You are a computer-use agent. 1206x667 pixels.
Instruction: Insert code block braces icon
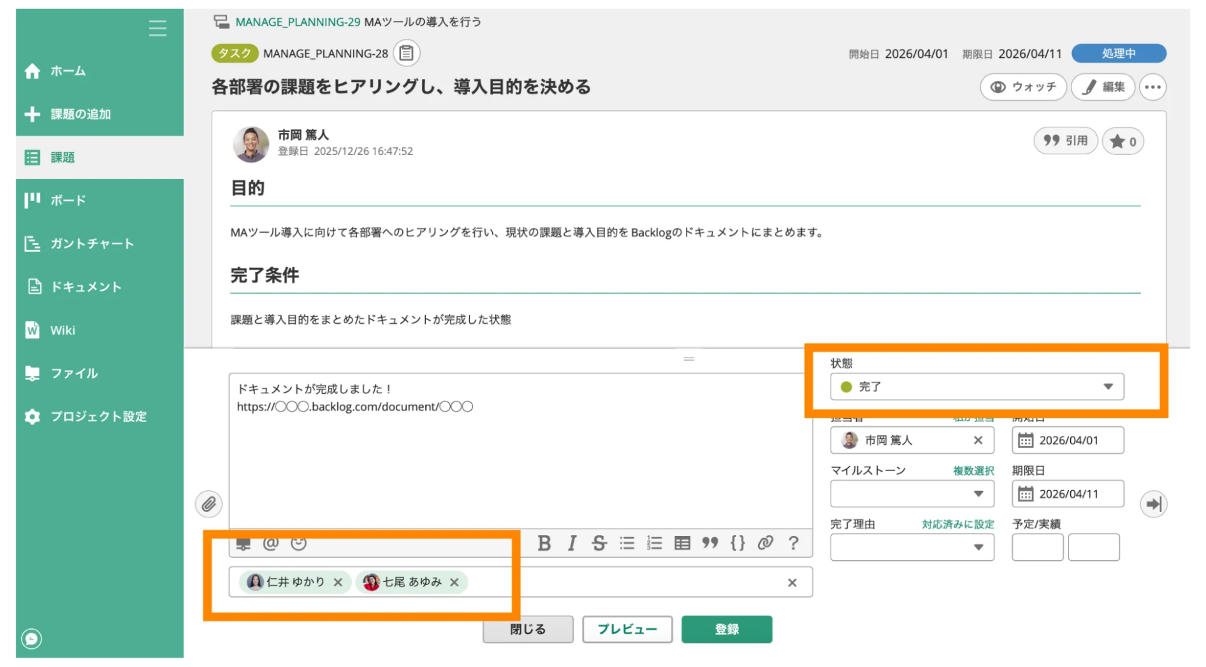738,543
